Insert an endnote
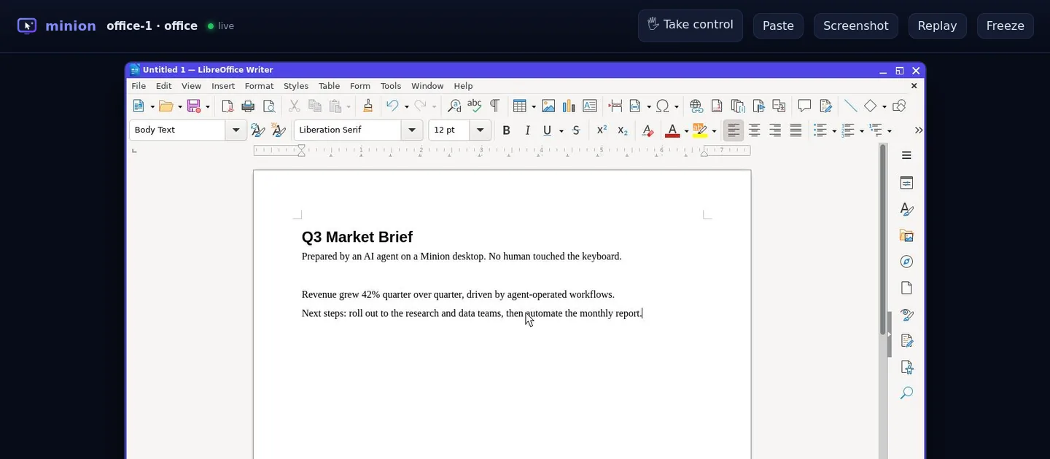 737,106
